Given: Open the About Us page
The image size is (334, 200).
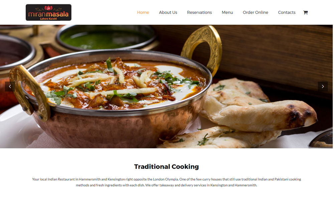Looking at the screenshot, I should 168,12.
